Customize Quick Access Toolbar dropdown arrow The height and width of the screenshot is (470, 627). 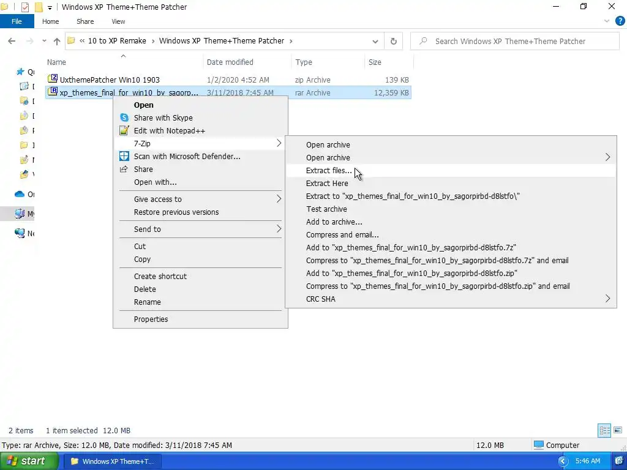[50, 7]
